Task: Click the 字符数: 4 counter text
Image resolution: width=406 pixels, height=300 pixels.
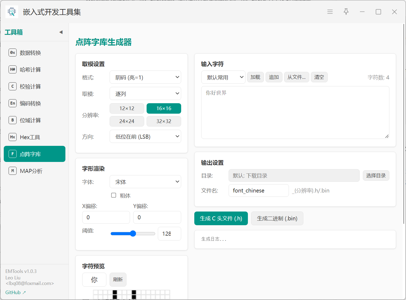Action: 378,77
